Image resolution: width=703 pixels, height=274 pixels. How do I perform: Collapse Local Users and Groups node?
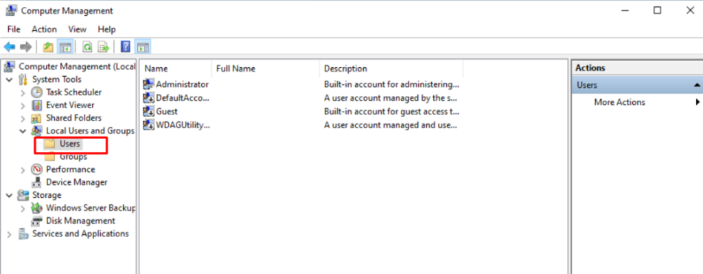point(23,132)
